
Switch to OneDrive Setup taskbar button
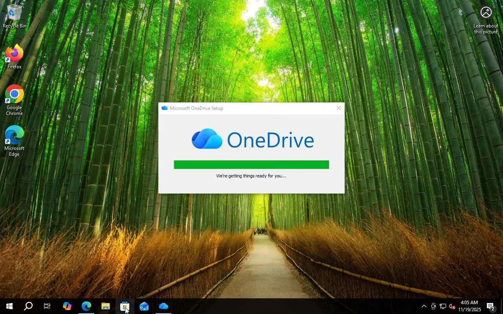coord(163,306)
